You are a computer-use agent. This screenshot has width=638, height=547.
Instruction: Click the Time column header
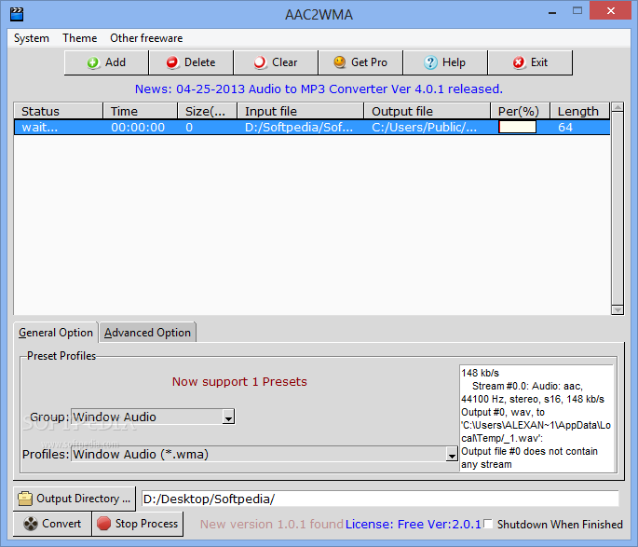pyautogui.click(x=140, y=111)
